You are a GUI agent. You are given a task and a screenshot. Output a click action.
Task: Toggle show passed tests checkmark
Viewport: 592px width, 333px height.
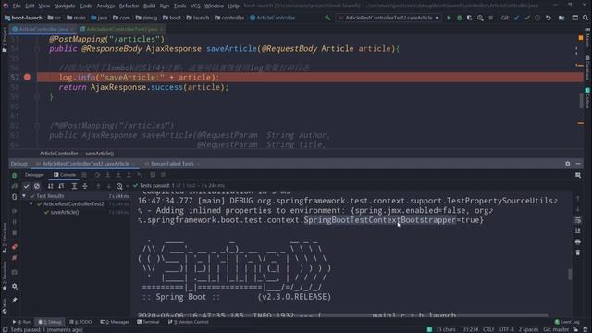click(x=26, y=186)
